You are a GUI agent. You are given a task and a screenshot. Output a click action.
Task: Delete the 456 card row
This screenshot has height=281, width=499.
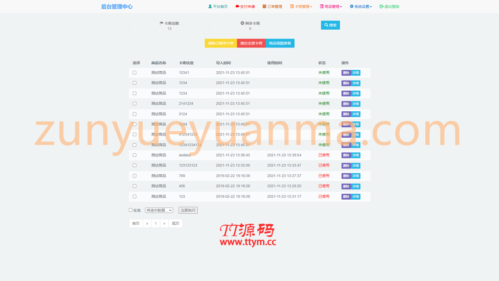coord(346,186)
